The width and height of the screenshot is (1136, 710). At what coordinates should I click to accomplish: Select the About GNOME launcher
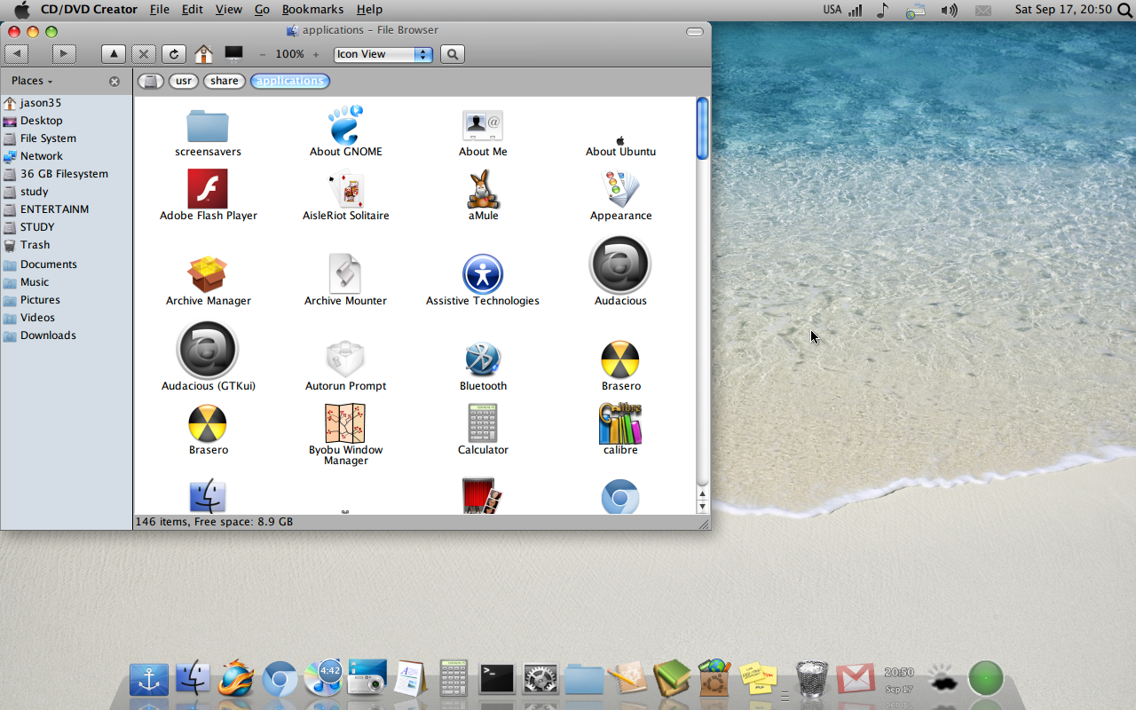tap(345, 124)
